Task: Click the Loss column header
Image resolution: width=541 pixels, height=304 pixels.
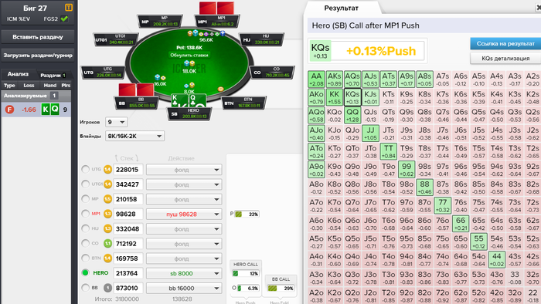Action: click(29, 86)
